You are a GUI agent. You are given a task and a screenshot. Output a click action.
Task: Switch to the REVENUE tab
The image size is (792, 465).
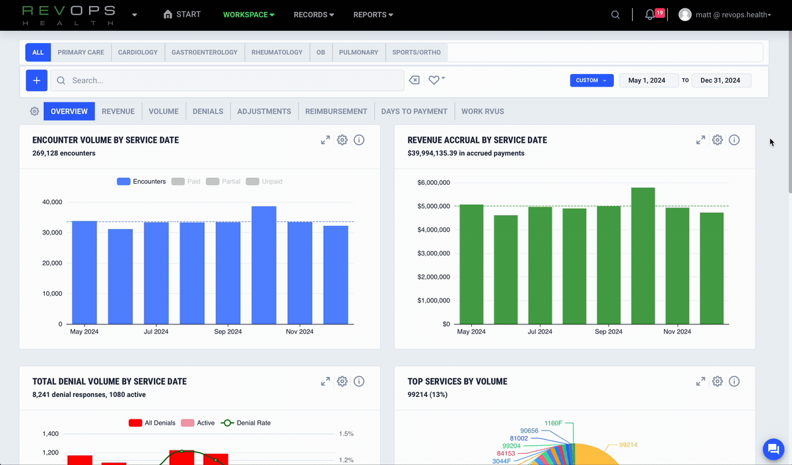coord(118,111)
